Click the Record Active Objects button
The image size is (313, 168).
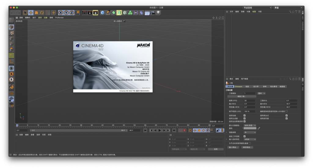tap(180, 130)
